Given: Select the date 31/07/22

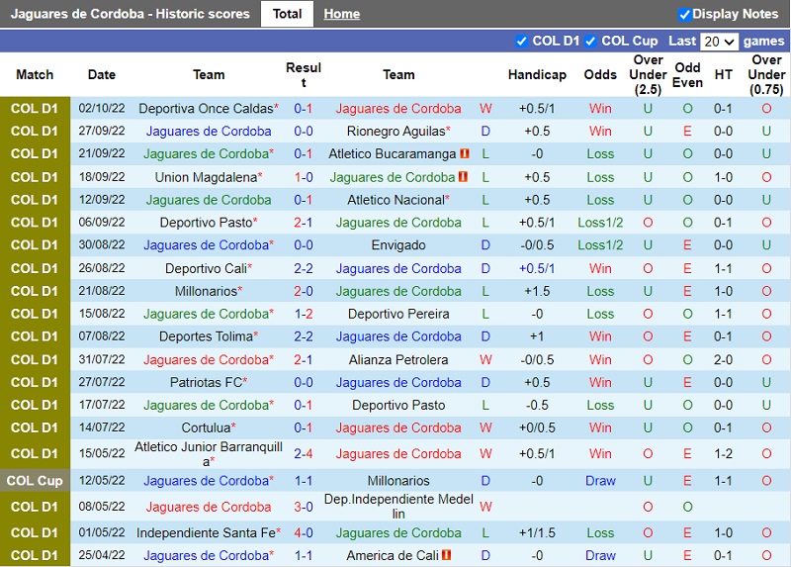Looking at the screenshot, I should [102, 359].
